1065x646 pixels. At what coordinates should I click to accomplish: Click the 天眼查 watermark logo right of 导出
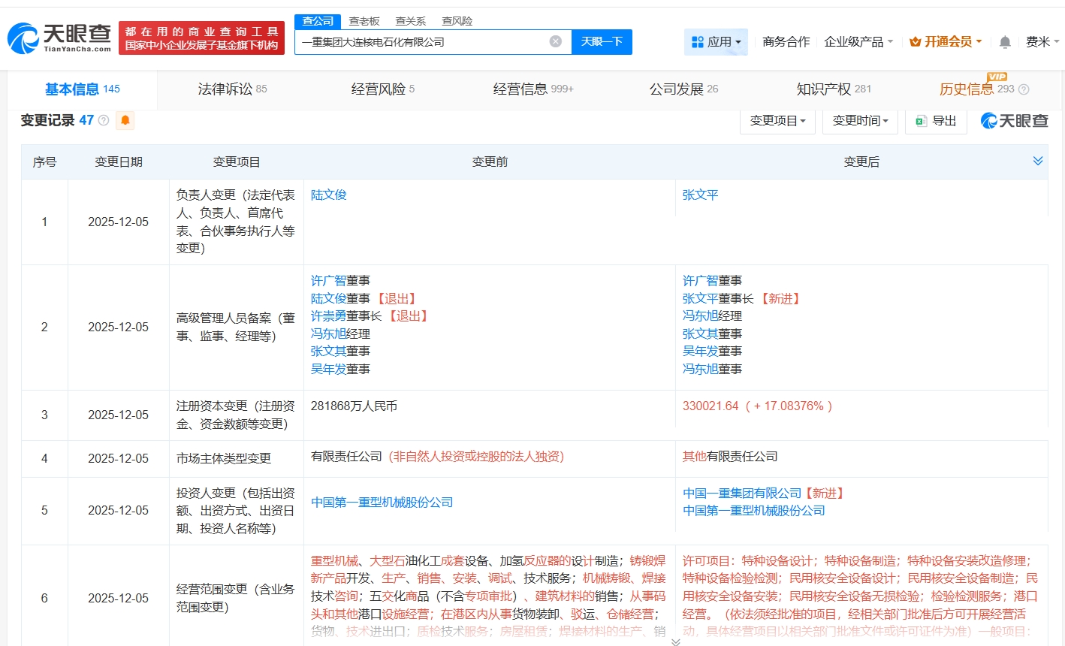[1013, 120]
